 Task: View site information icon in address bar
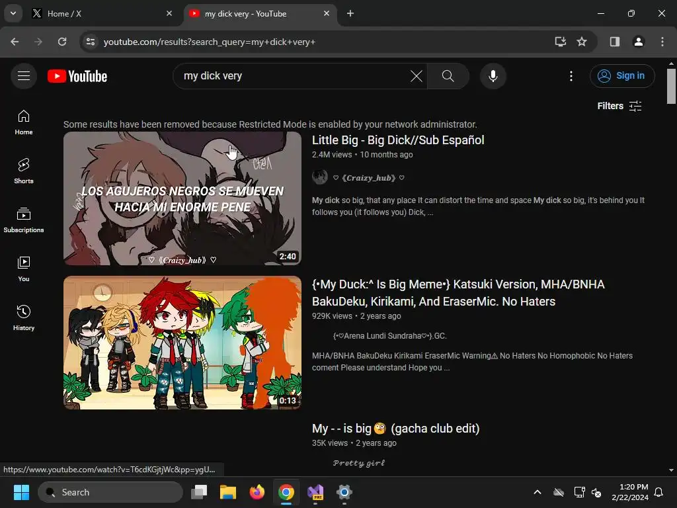click(90, 42)
